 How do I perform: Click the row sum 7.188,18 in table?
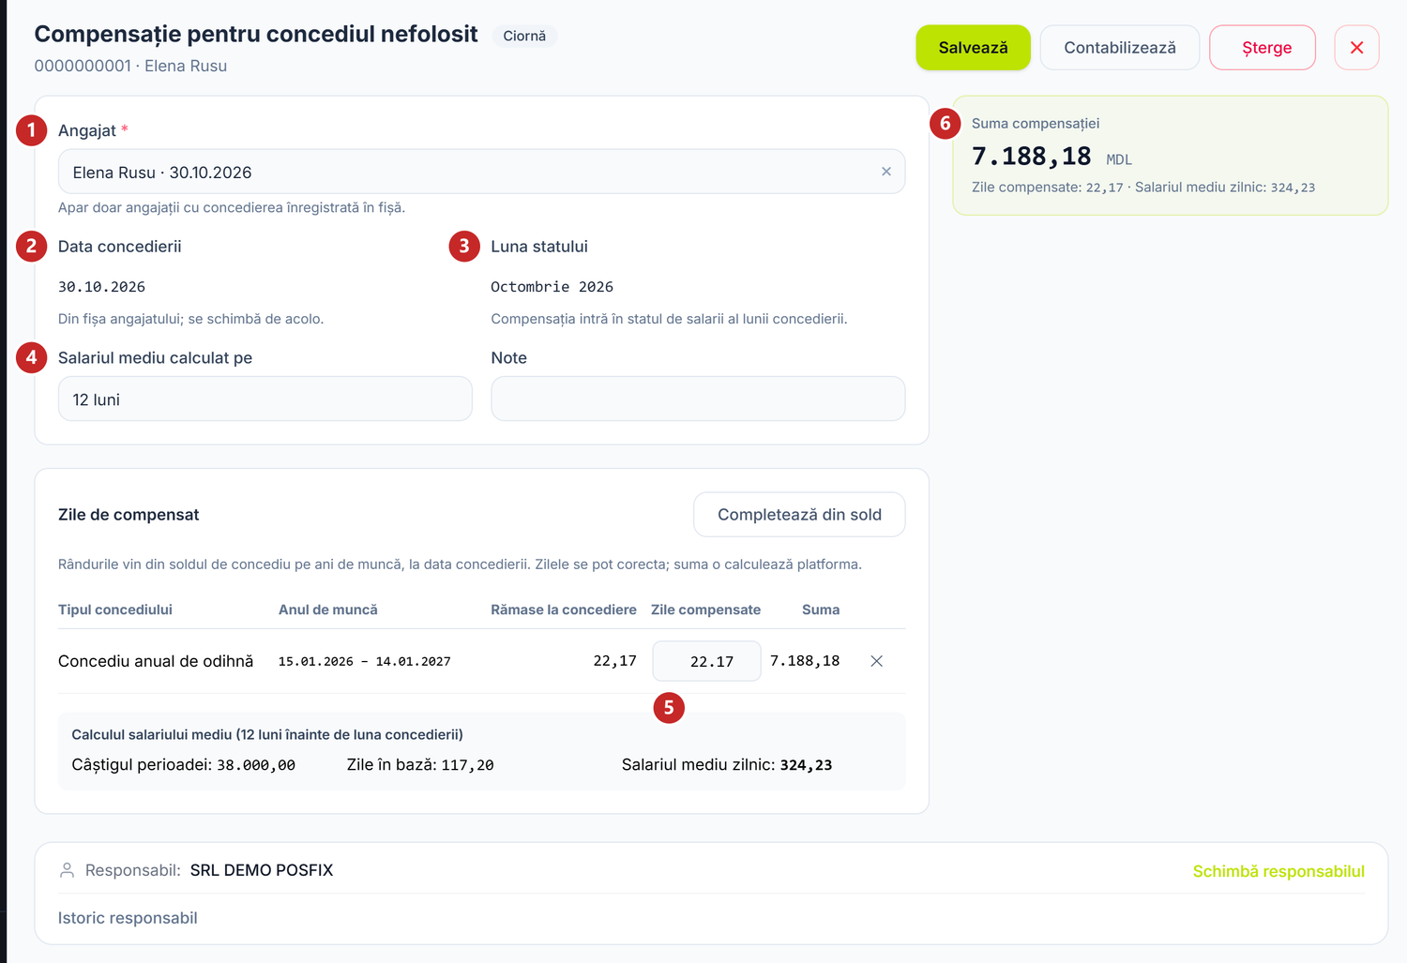pyautogui.click(x=805, y=661)
